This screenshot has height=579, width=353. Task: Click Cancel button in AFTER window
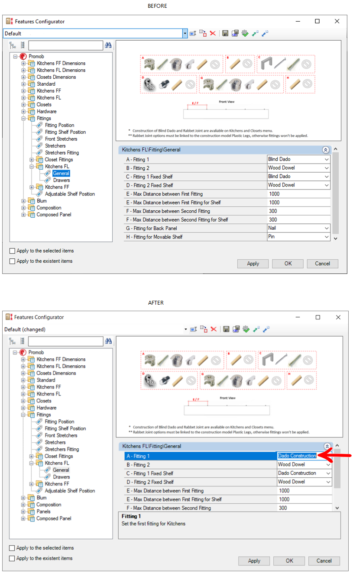pos(324,561)
